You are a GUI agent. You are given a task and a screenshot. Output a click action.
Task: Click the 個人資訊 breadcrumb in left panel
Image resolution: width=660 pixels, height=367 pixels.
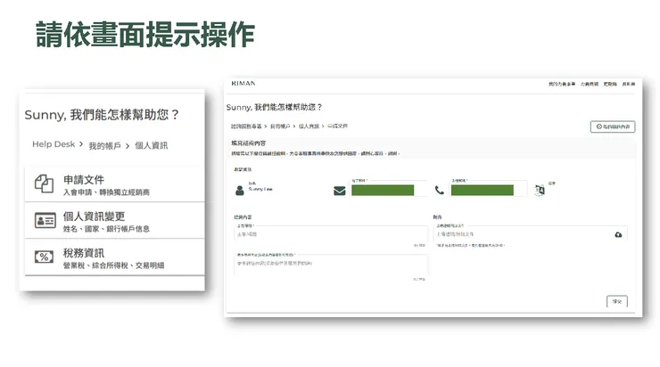(x=151, y=145)
